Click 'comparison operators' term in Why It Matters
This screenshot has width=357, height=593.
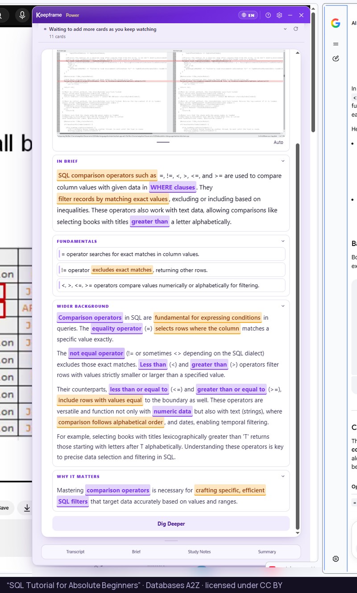pos(118,490)
